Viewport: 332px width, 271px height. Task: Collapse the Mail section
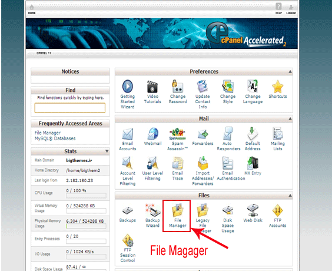pyautogui.click(x=290, y=118)
